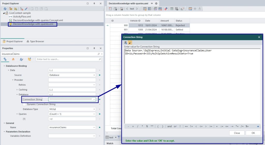This screenshot has width=265, height=145.
Task: Open the gears properties view in Properties panel
Action: (x=5, y=59)
